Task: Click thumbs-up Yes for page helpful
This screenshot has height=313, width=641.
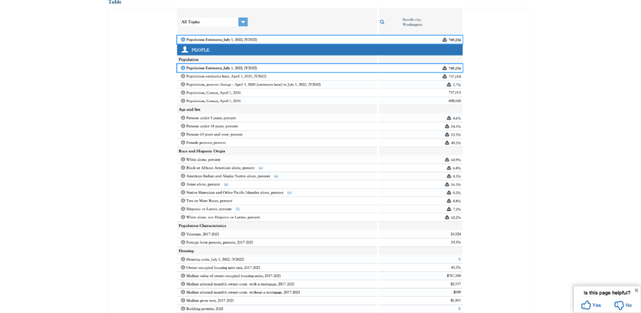Action: (x=591, y=305)
